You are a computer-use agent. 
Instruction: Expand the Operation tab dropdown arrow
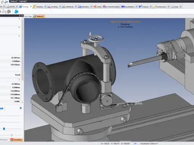pos(91,6)
